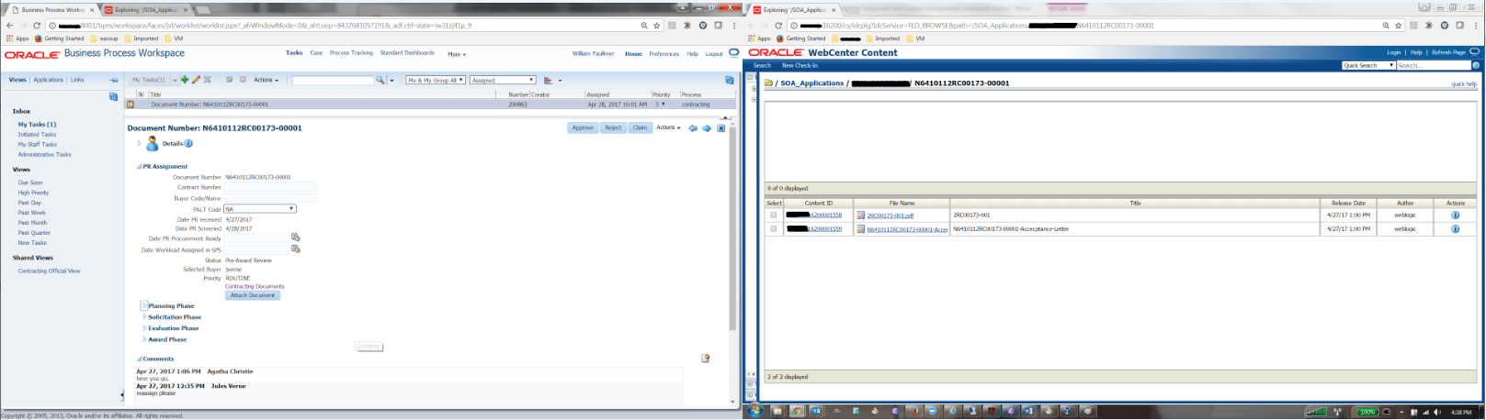1486x420 pixels.
Task: Open task detail Actions dropdown next to Claim
Action: point(668,127)
